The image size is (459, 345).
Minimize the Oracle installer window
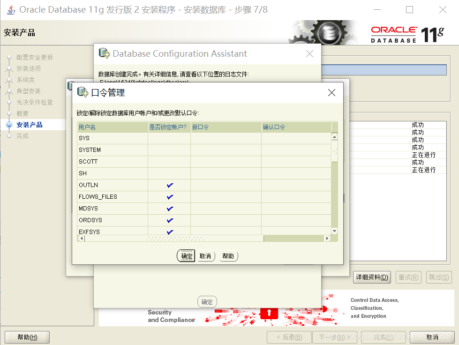pos(377,10)
